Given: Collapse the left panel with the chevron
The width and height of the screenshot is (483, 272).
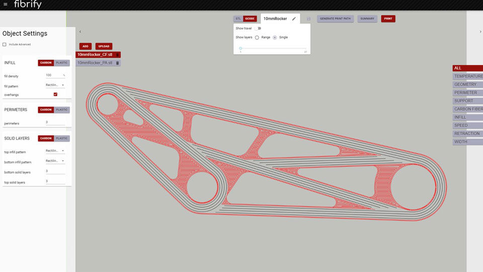Looking at the screenshot, I should click(x=80, y=32).
